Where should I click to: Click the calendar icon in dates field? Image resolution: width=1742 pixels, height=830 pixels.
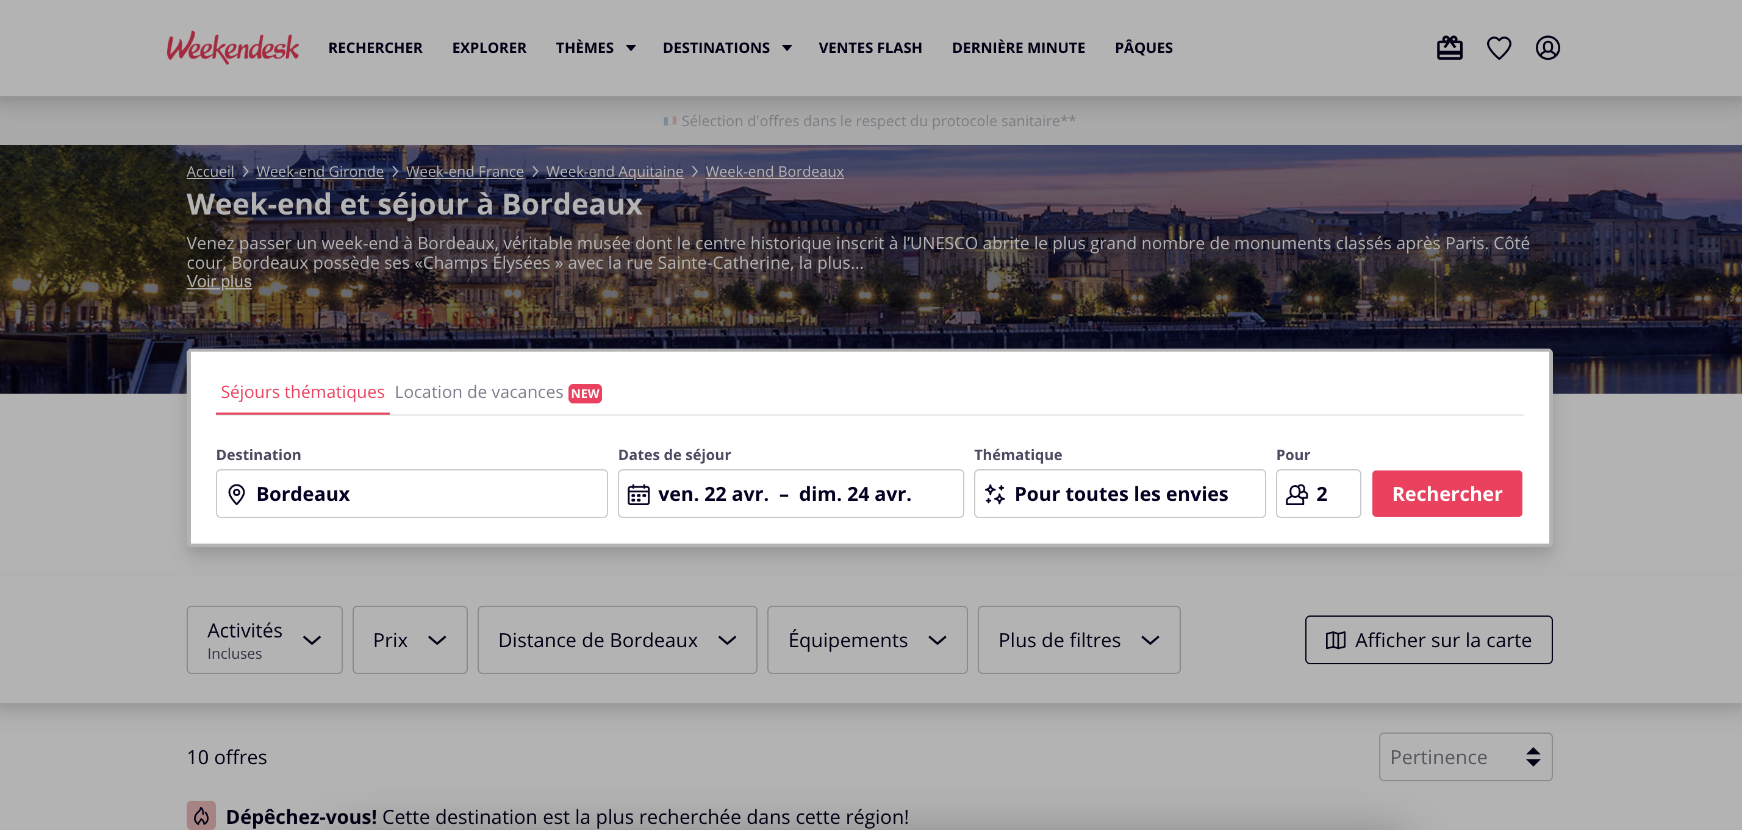639,494
